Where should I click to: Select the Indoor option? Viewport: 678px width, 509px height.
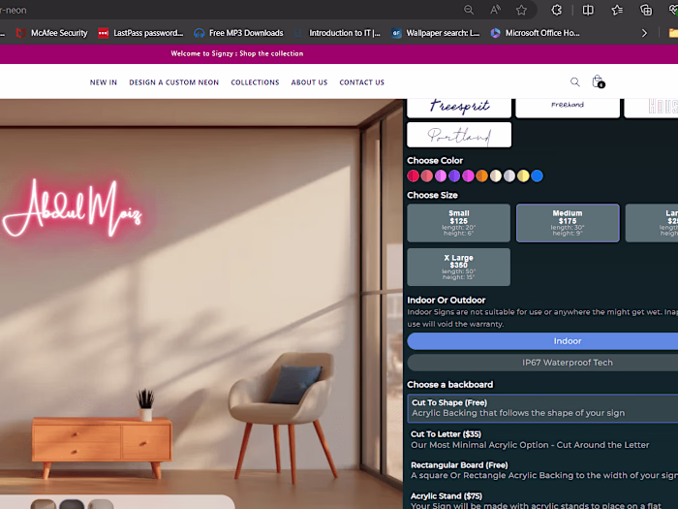(x=542, y=341)
